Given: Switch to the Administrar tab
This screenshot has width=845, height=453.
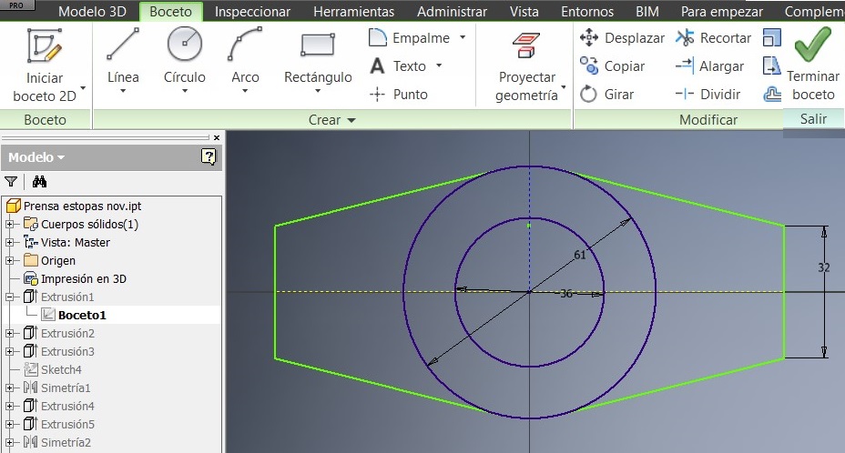Looking at the screenshot, I should point(452,11).
